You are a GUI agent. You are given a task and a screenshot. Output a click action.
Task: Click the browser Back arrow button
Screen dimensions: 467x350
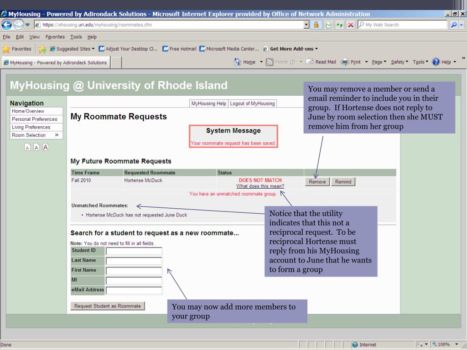coord(6,25)
